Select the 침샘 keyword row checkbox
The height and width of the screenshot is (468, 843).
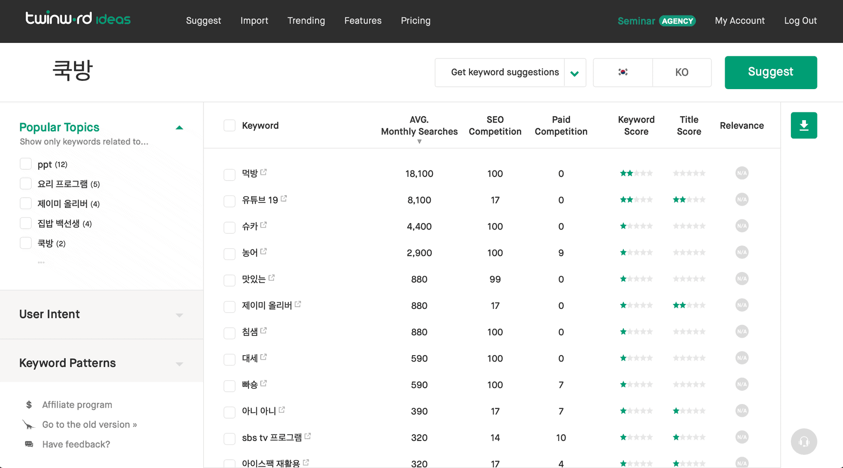click(x=229, y=333)
